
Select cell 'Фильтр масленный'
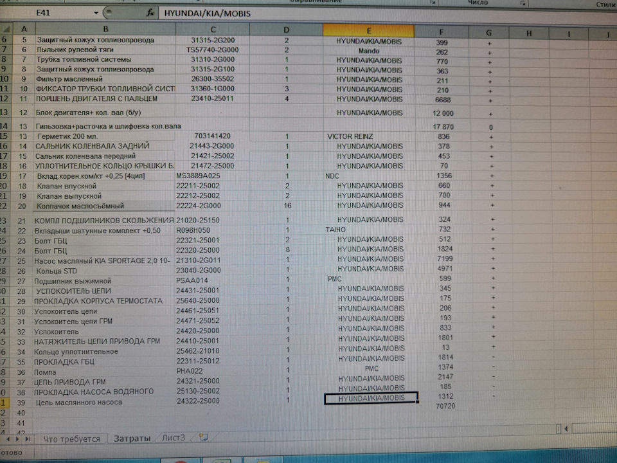[105, 78]
